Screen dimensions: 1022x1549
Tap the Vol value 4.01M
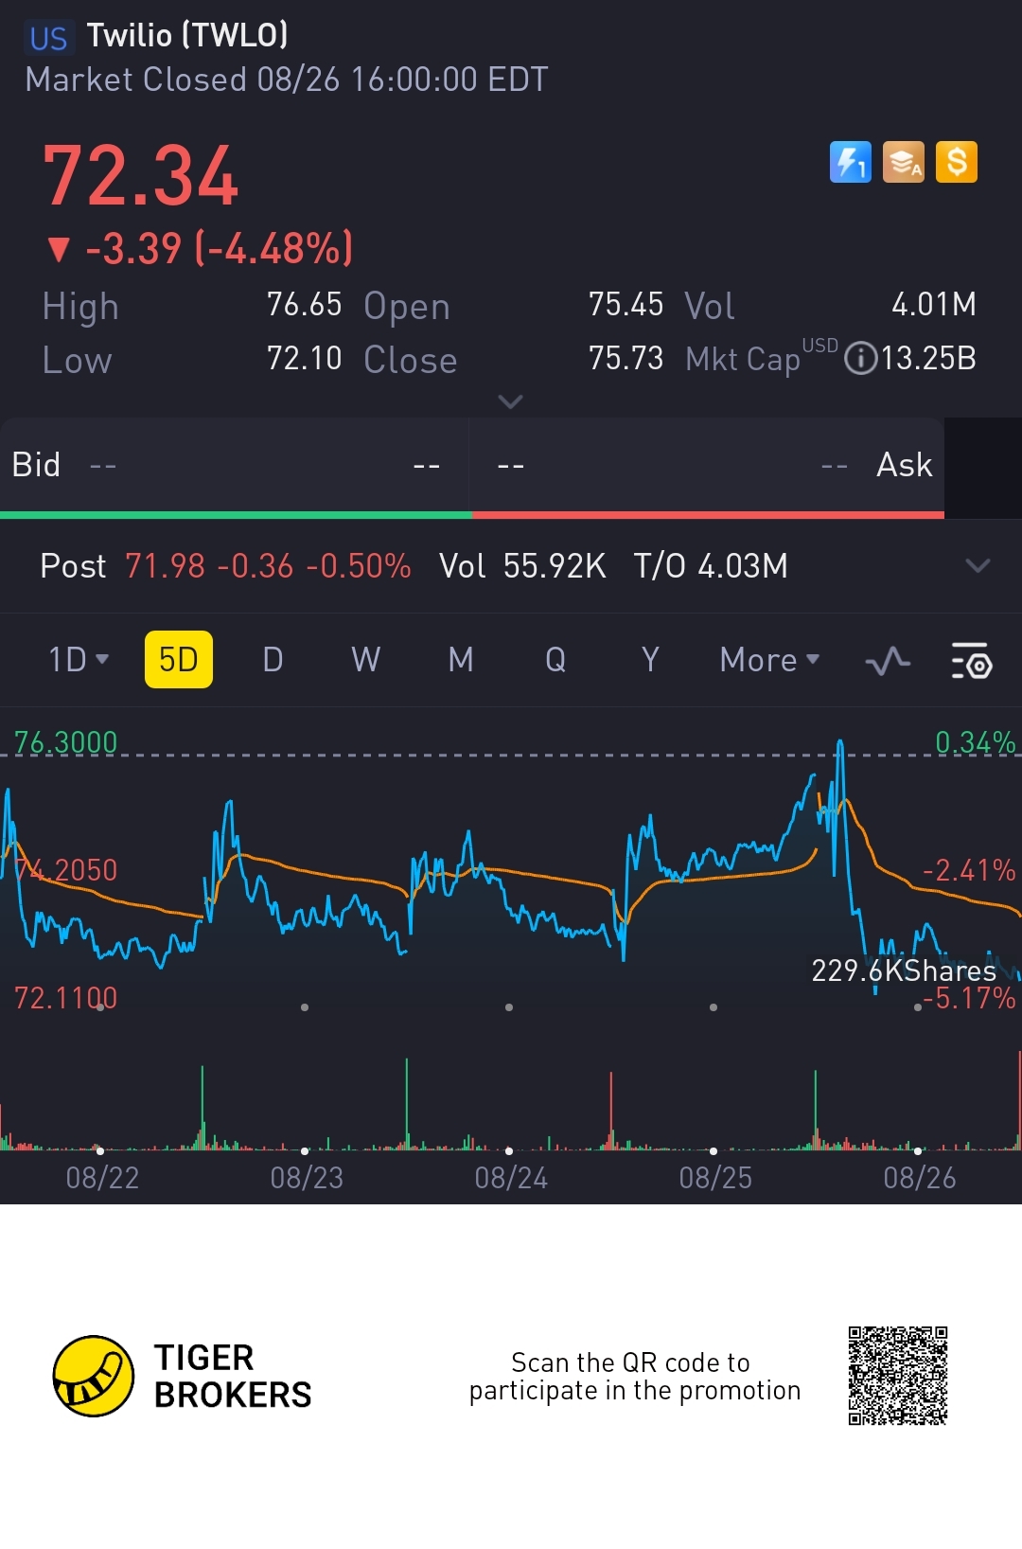tap(934, 305)
